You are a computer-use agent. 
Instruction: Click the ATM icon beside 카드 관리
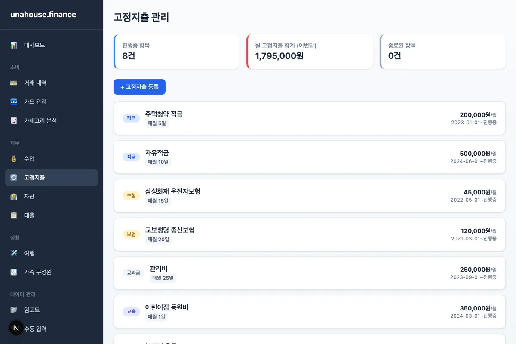point(14,102)
